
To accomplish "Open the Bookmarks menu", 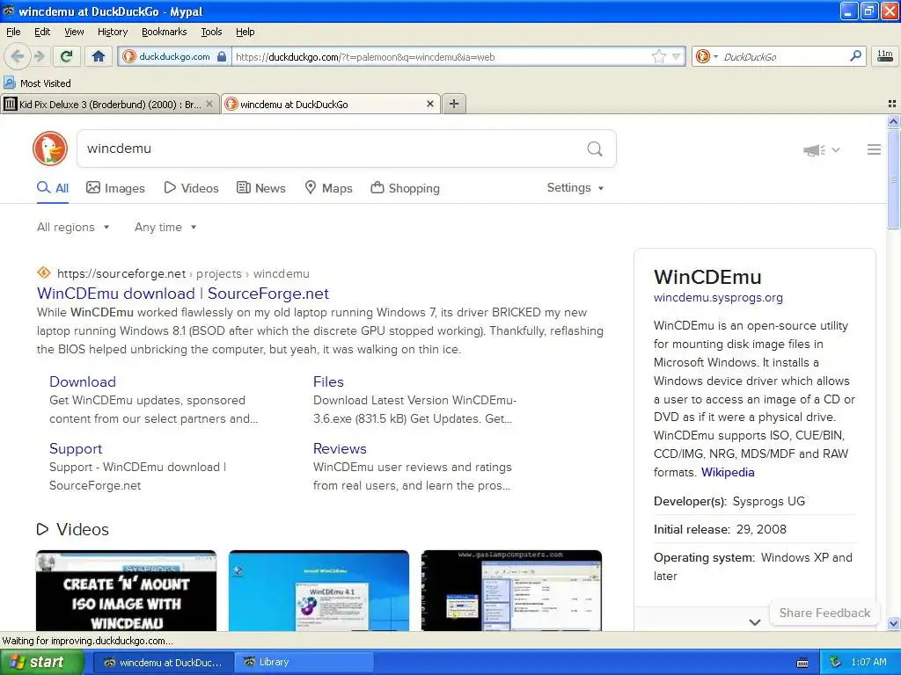I will 164,32.
